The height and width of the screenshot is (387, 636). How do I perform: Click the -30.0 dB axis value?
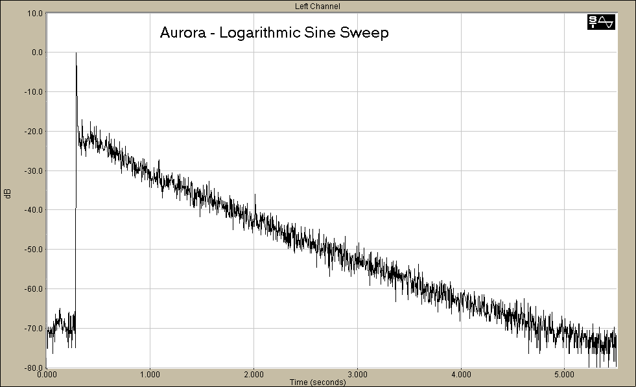[x=34, y=170]
